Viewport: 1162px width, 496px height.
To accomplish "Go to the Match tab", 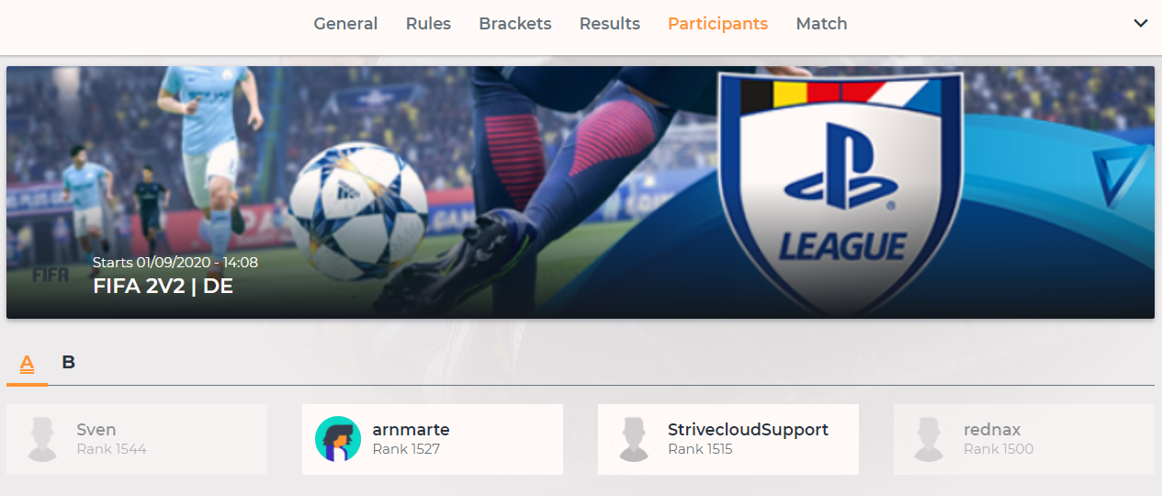I will (822, 24).
